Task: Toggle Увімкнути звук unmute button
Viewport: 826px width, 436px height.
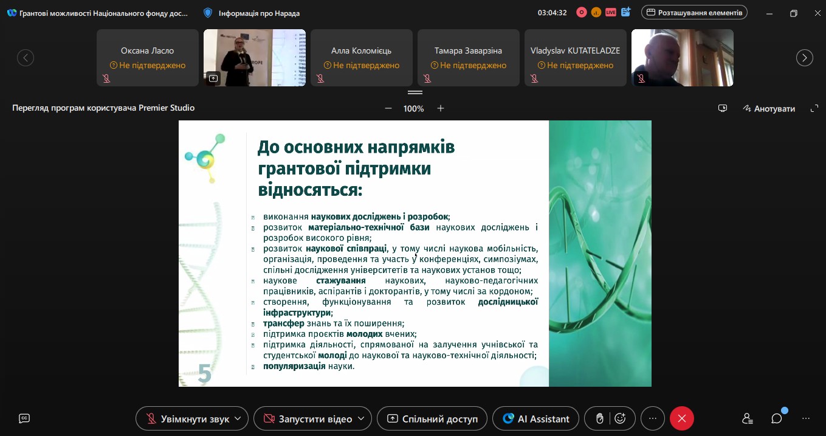Action: pos(187,418)
